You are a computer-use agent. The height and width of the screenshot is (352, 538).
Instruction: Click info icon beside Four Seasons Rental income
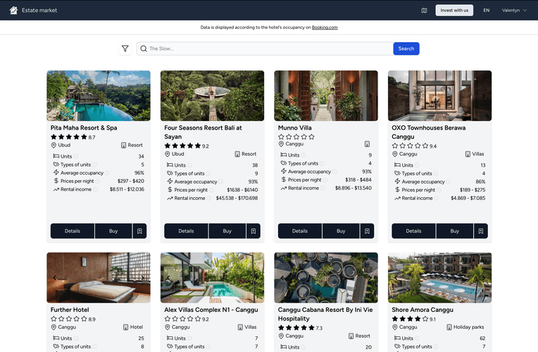208,199
